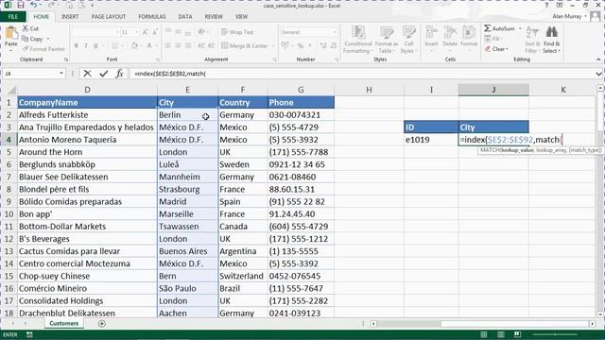Switch to the DATA tab
The image size is (605, 340).
pyautogui.click(x=185, y=17)
